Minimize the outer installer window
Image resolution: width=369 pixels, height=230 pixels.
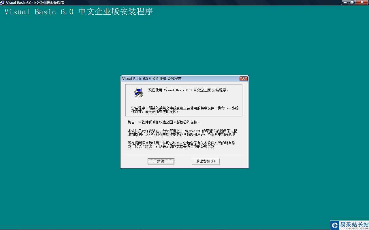(x=345, y=2)
